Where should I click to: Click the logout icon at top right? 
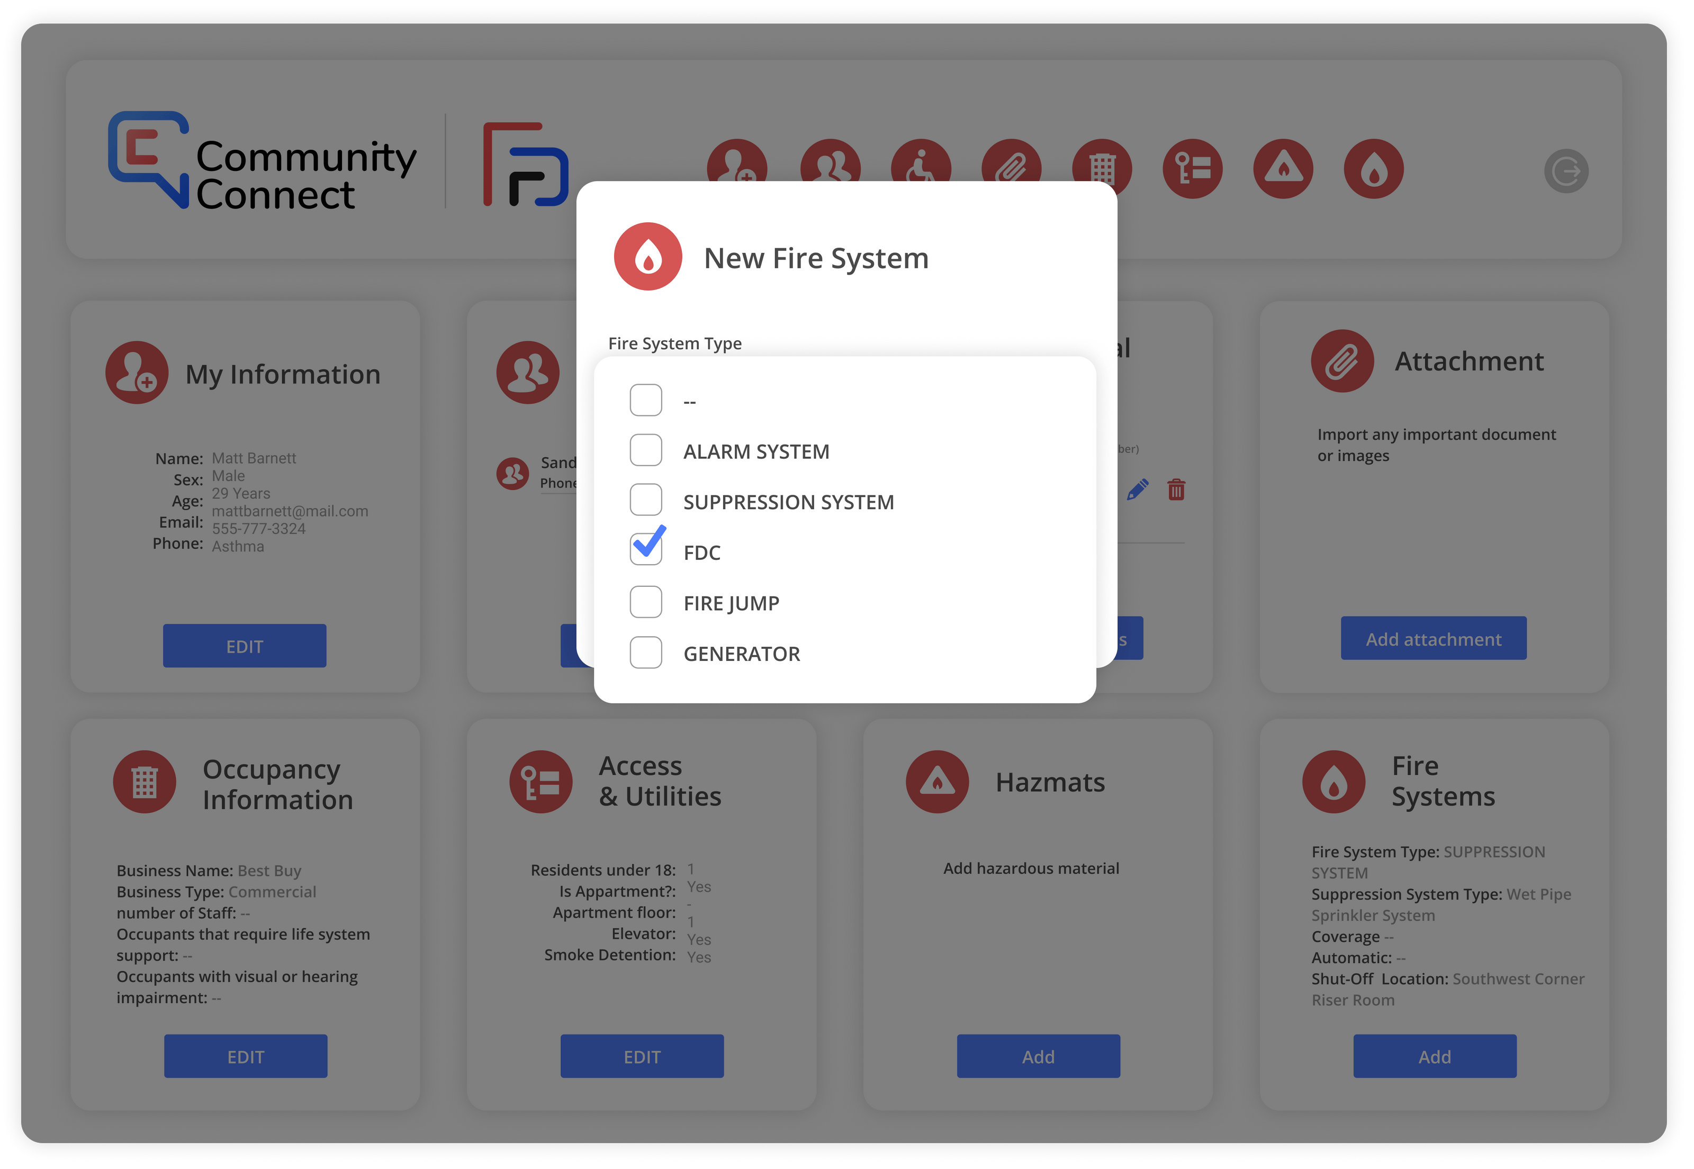(1566, 170)
